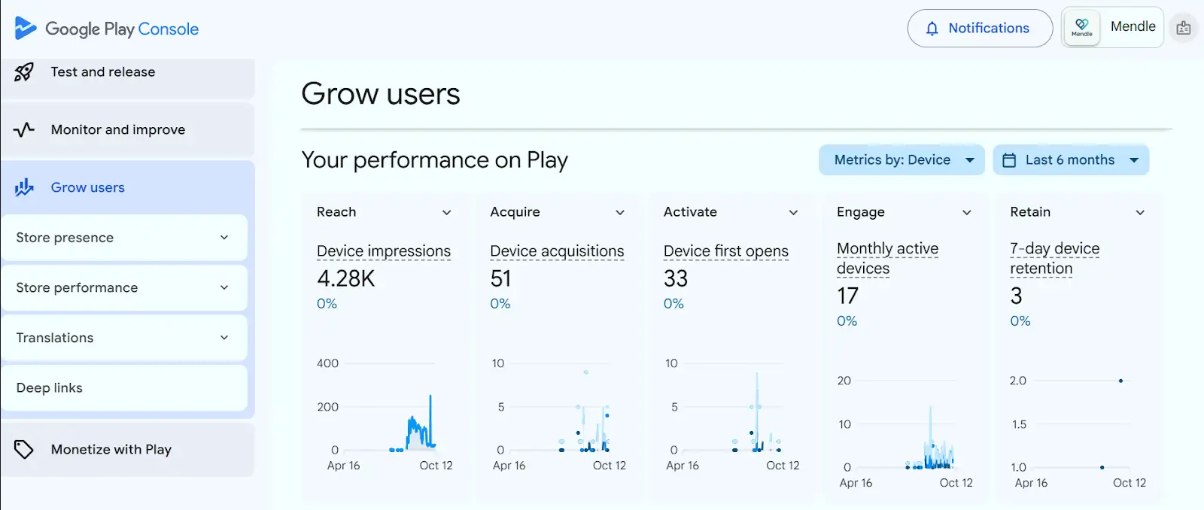Image resolution: width=1204 pixels, height=510 pixels.
Task: Click the Notifications button
Action: [980, 29]
